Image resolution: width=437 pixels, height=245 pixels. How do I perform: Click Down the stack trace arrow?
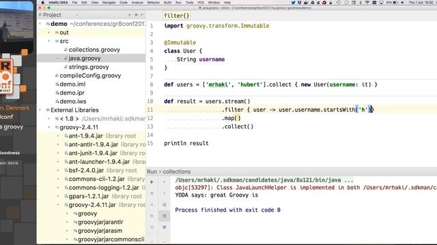(164, 193)
